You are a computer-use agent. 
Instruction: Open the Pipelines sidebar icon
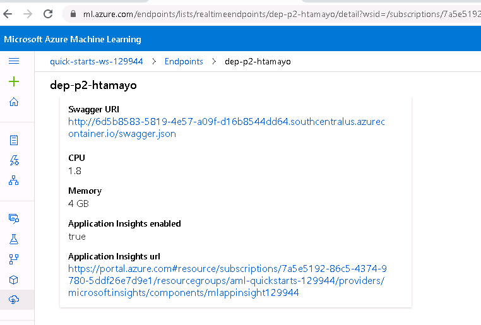pos(14,259)
